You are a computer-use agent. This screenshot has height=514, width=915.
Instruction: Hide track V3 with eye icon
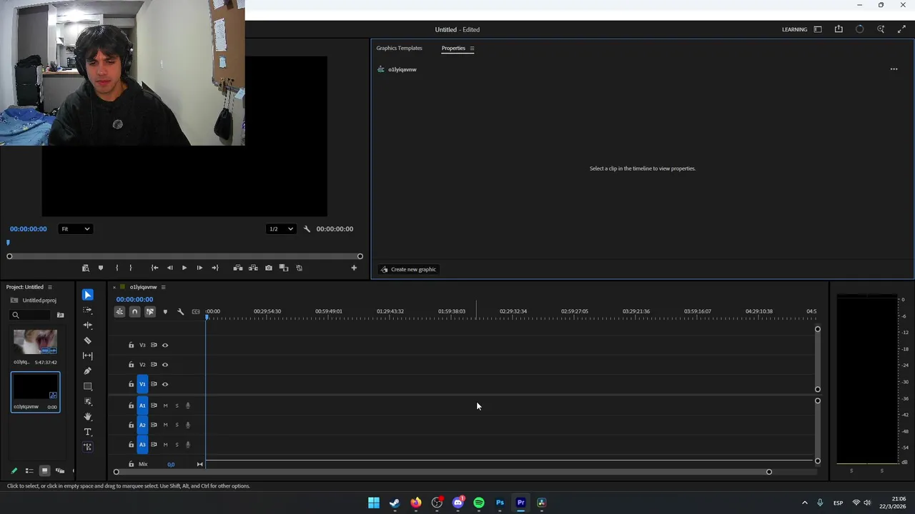(165, 345)
